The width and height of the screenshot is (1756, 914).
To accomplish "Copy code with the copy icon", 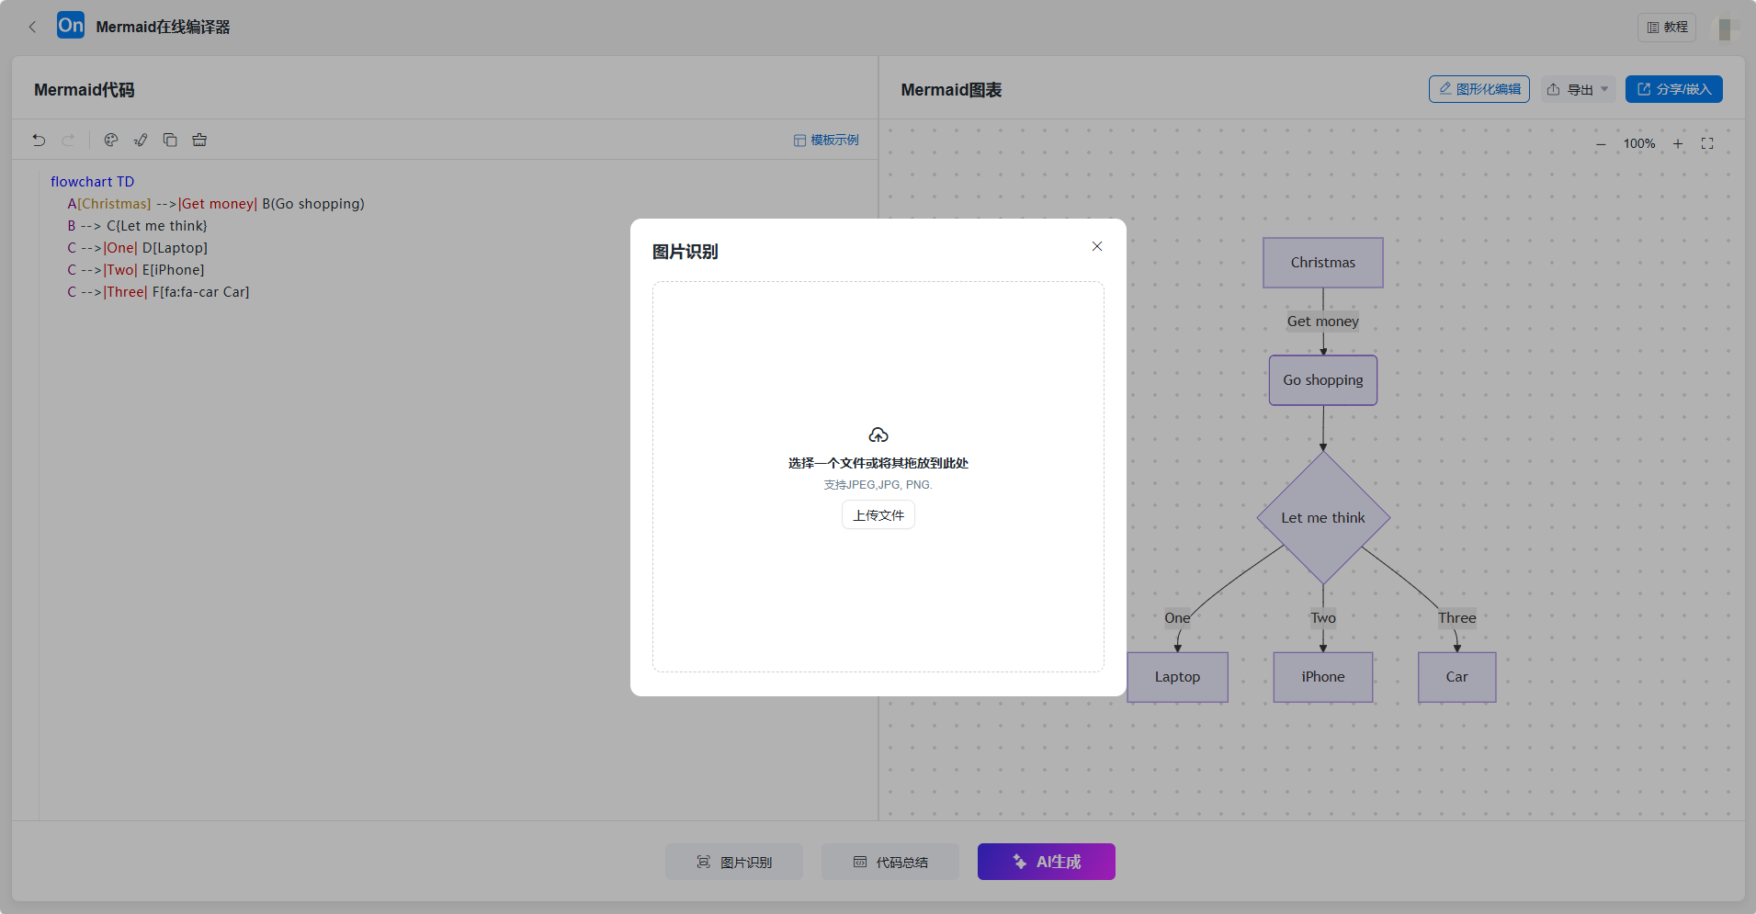I will pyautogui.click(x=170, y=141).
